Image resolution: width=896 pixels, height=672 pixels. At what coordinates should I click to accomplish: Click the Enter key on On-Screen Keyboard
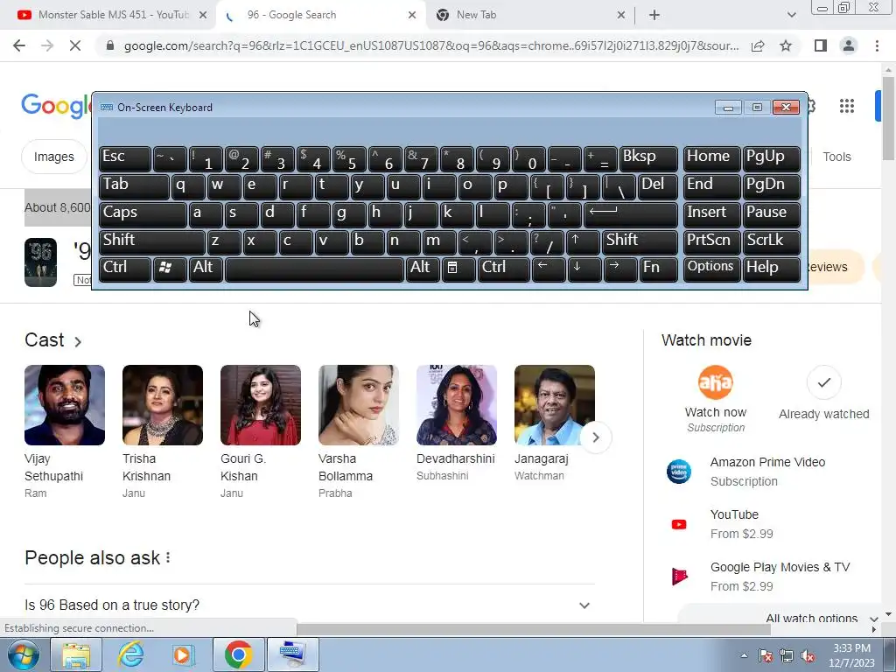tap(631, 214)
